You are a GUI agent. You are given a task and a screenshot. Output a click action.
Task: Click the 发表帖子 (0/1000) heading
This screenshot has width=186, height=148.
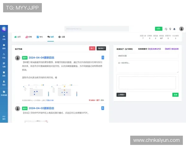pos(125,49)
